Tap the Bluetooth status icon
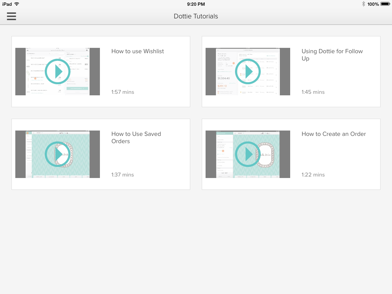The height and width of the screenshot is (294, 392). pos(363,4)
